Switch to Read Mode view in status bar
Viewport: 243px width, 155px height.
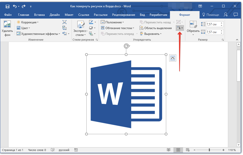168,150
